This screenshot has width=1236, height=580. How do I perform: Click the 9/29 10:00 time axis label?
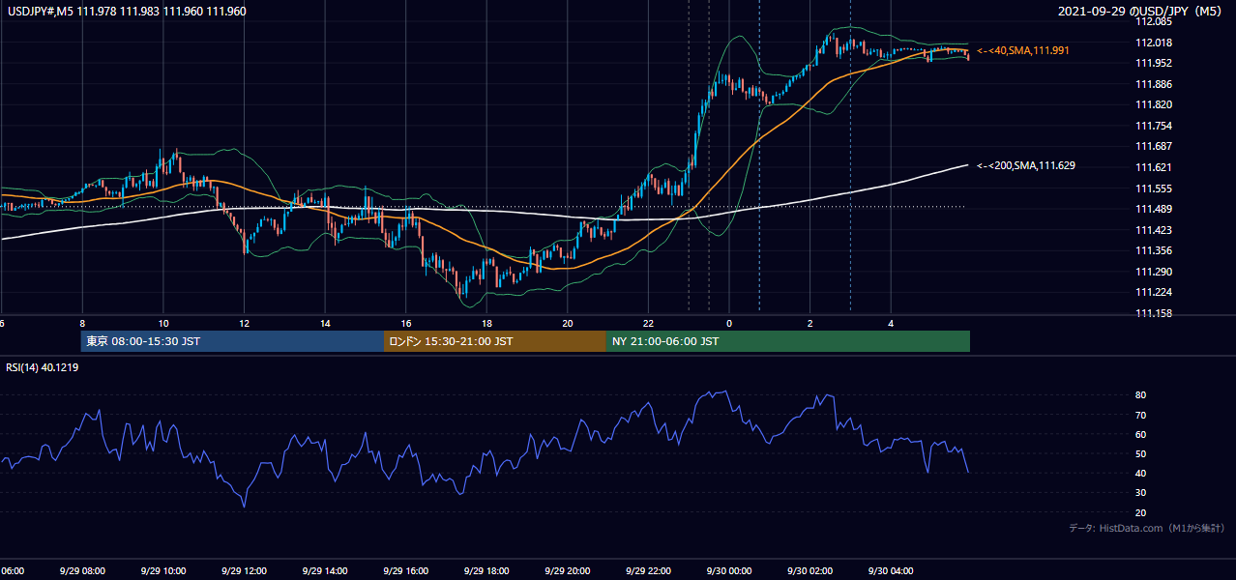pyautogui.click(x=162, y=571)
